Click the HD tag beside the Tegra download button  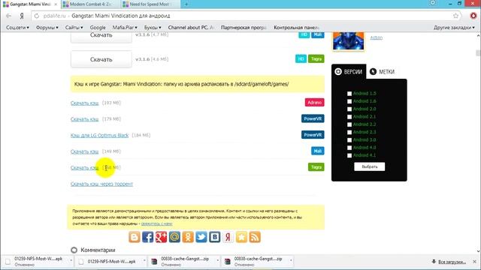[x=301, y=58]
